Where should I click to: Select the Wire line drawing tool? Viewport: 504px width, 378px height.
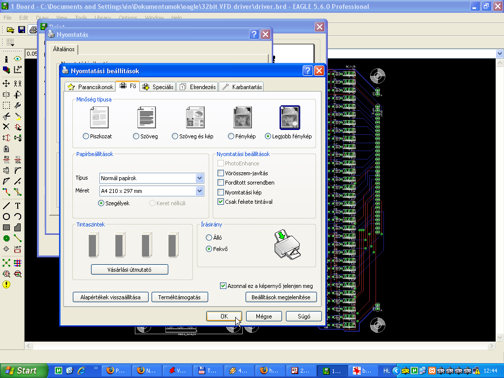6,206
